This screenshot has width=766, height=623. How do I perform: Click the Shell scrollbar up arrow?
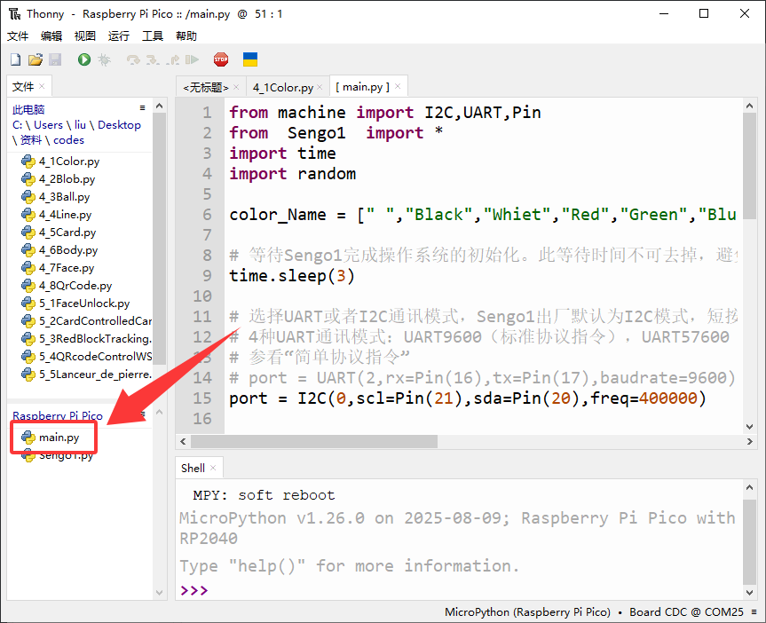(749, 487)
